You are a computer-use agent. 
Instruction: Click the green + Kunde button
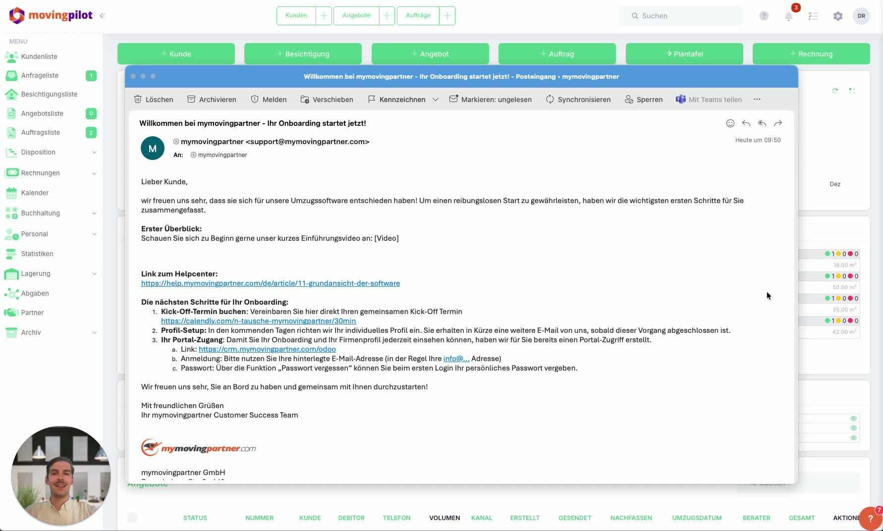pos(176,53)
